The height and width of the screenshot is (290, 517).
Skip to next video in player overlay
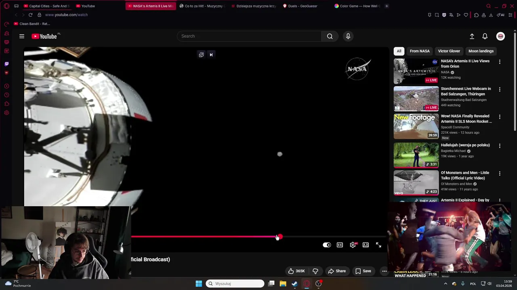pyautogui.click(x=211, y=55)
